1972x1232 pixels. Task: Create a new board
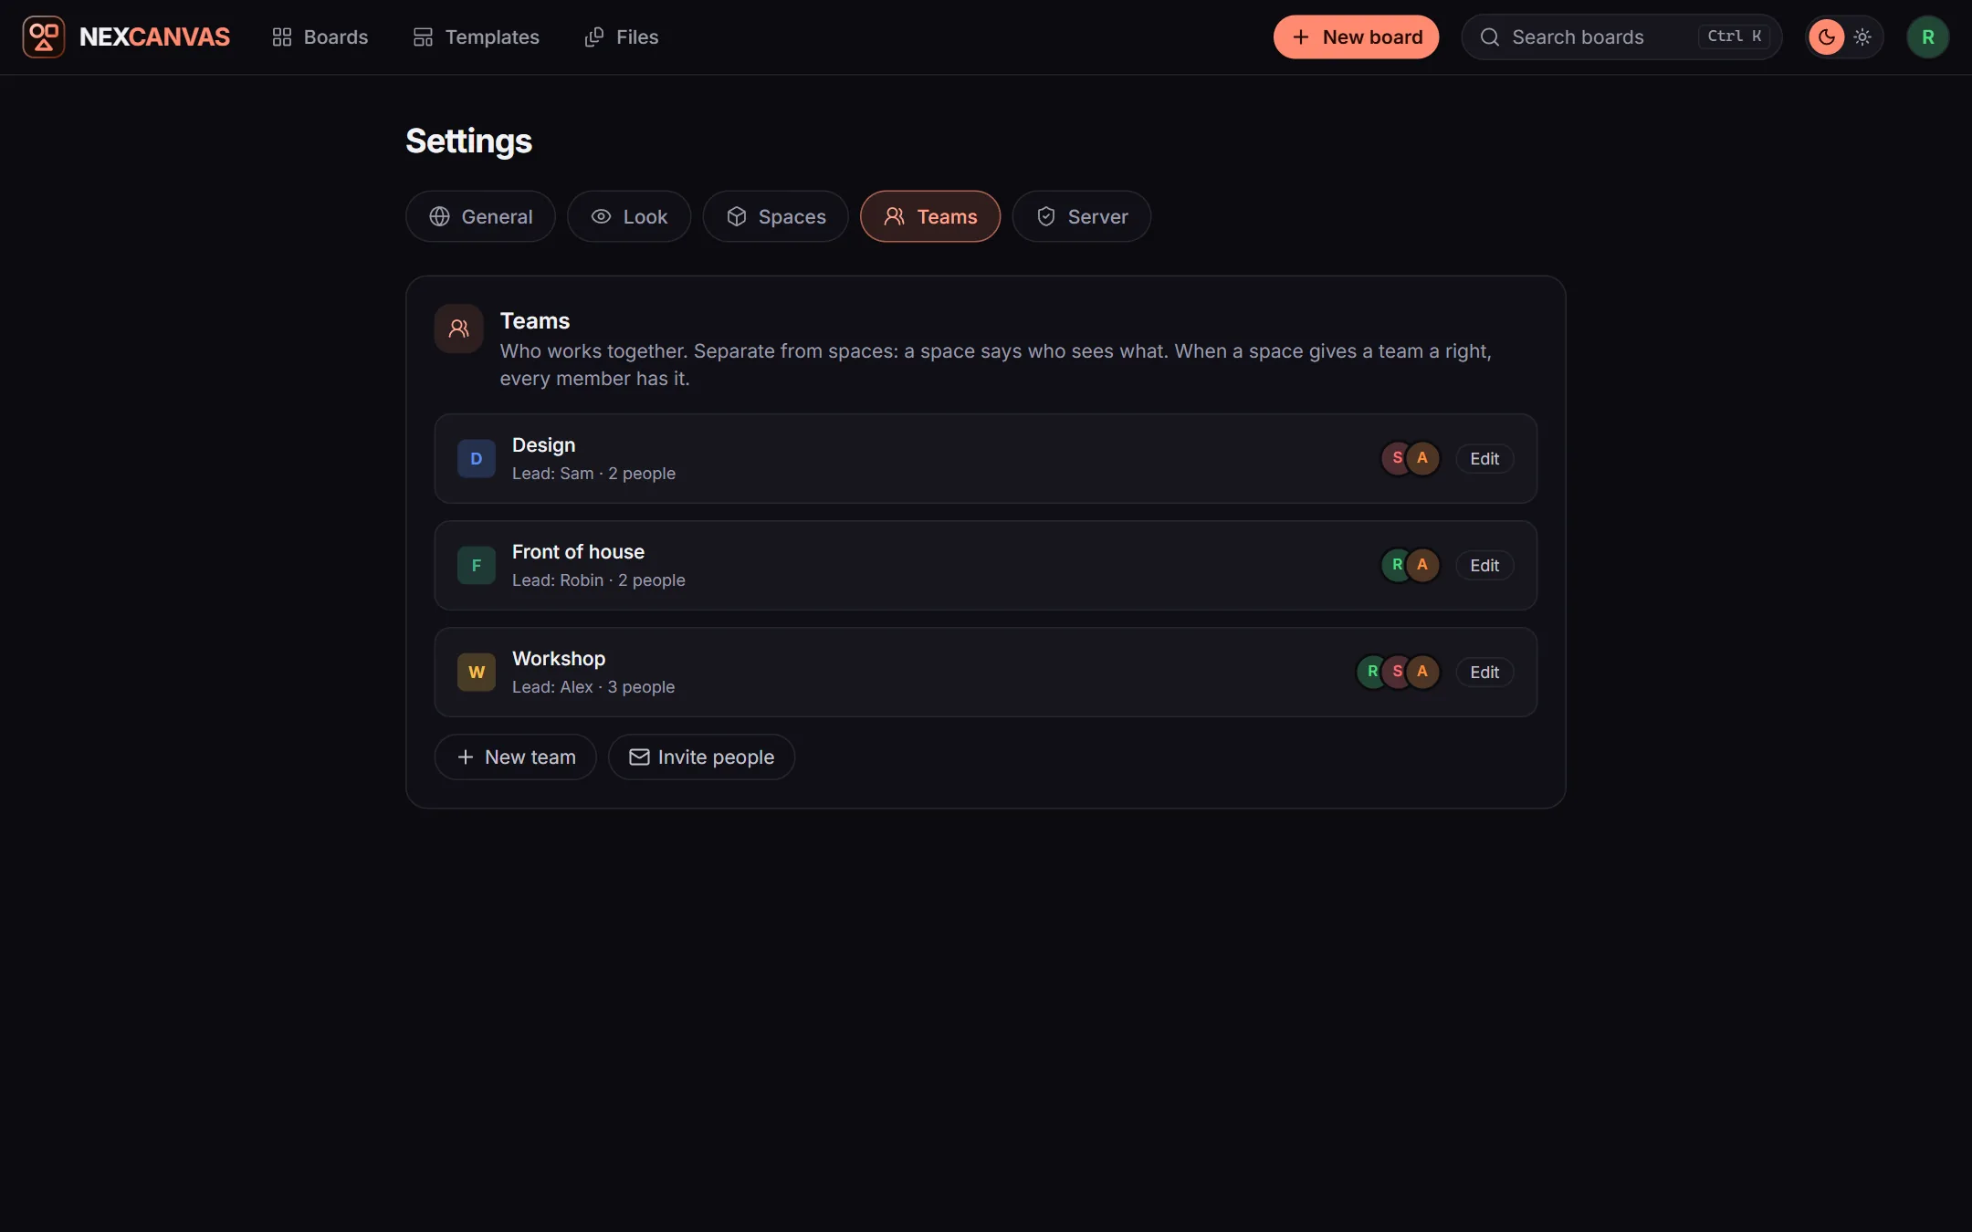1356,37
